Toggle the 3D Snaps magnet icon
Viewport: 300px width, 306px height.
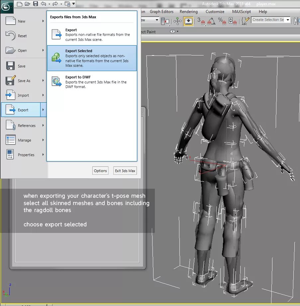201,21
